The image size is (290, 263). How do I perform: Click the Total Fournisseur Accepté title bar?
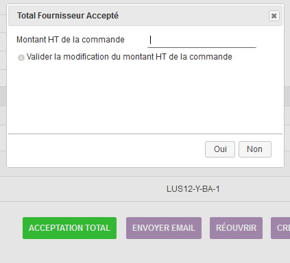pyautogui.click(x=145, y=16)
